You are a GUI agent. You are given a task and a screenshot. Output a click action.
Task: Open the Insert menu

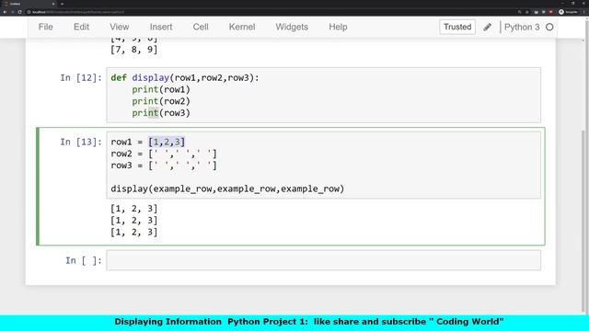[161, 27]
